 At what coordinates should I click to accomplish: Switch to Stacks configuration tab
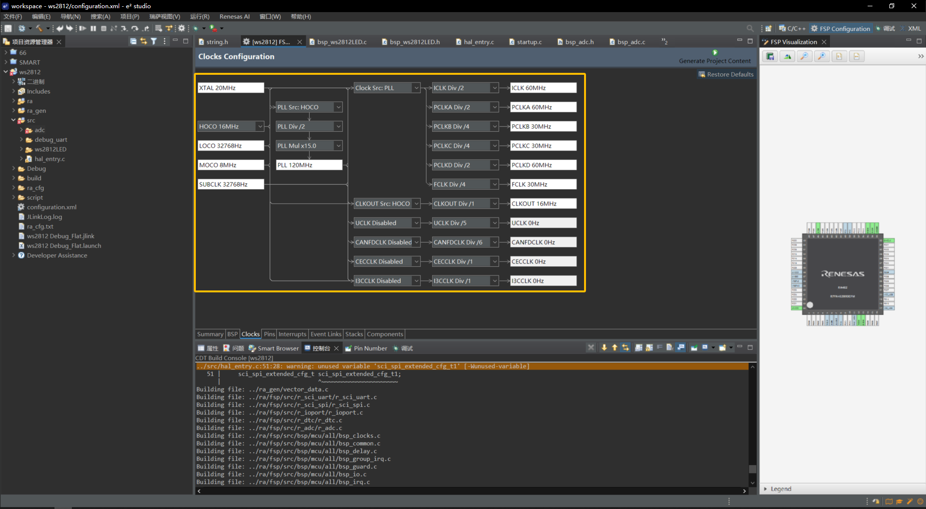pos(354,334)
